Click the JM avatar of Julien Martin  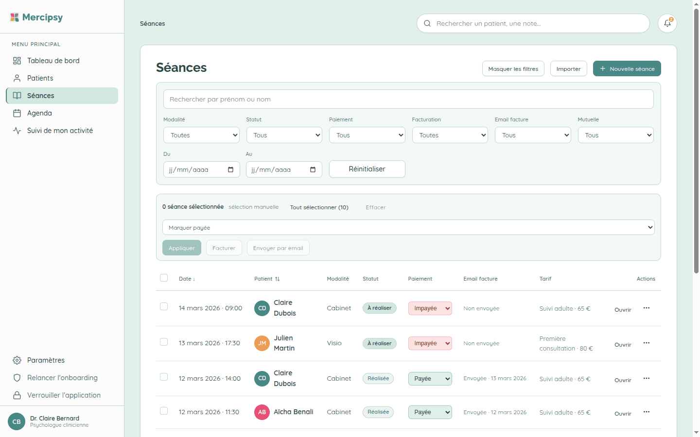pyautogui.click(x=262, y=343)
